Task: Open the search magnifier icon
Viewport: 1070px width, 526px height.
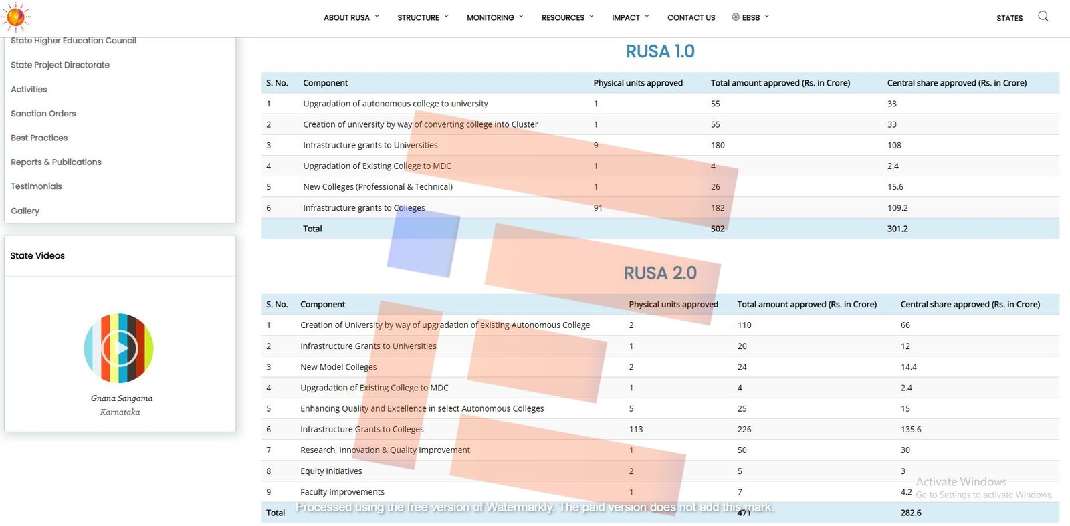Action: click(1043, 16)
